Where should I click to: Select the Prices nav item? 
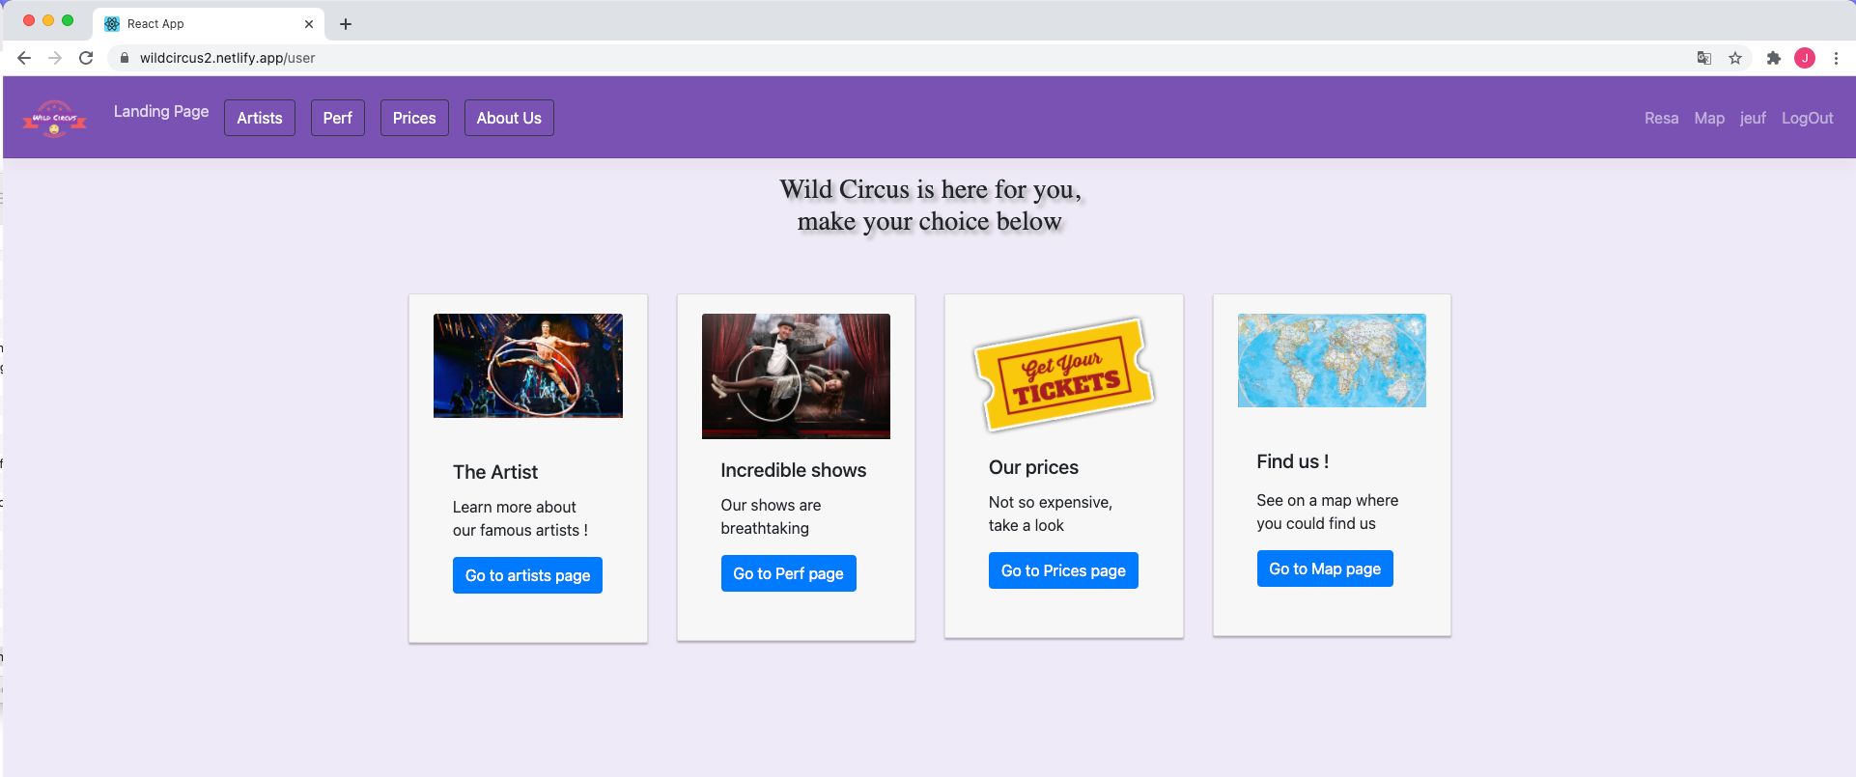(x=414, y=118)
